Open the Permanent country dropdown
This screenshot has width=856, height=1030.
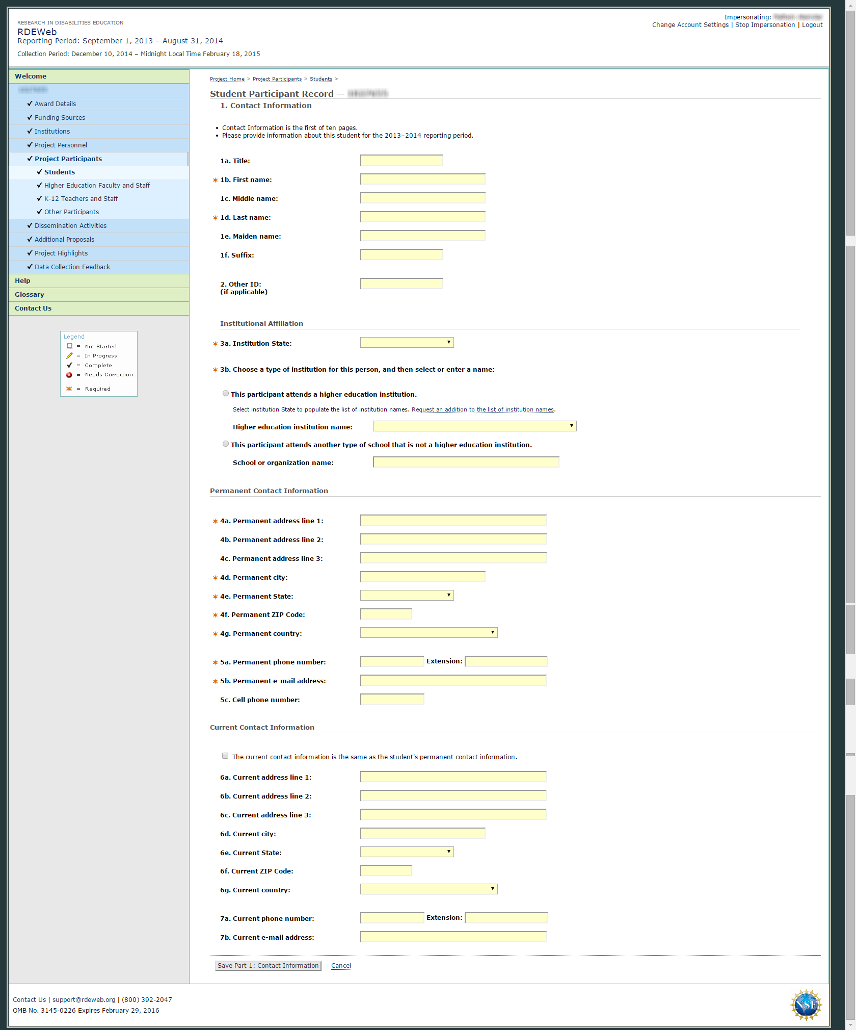point(429,633)
